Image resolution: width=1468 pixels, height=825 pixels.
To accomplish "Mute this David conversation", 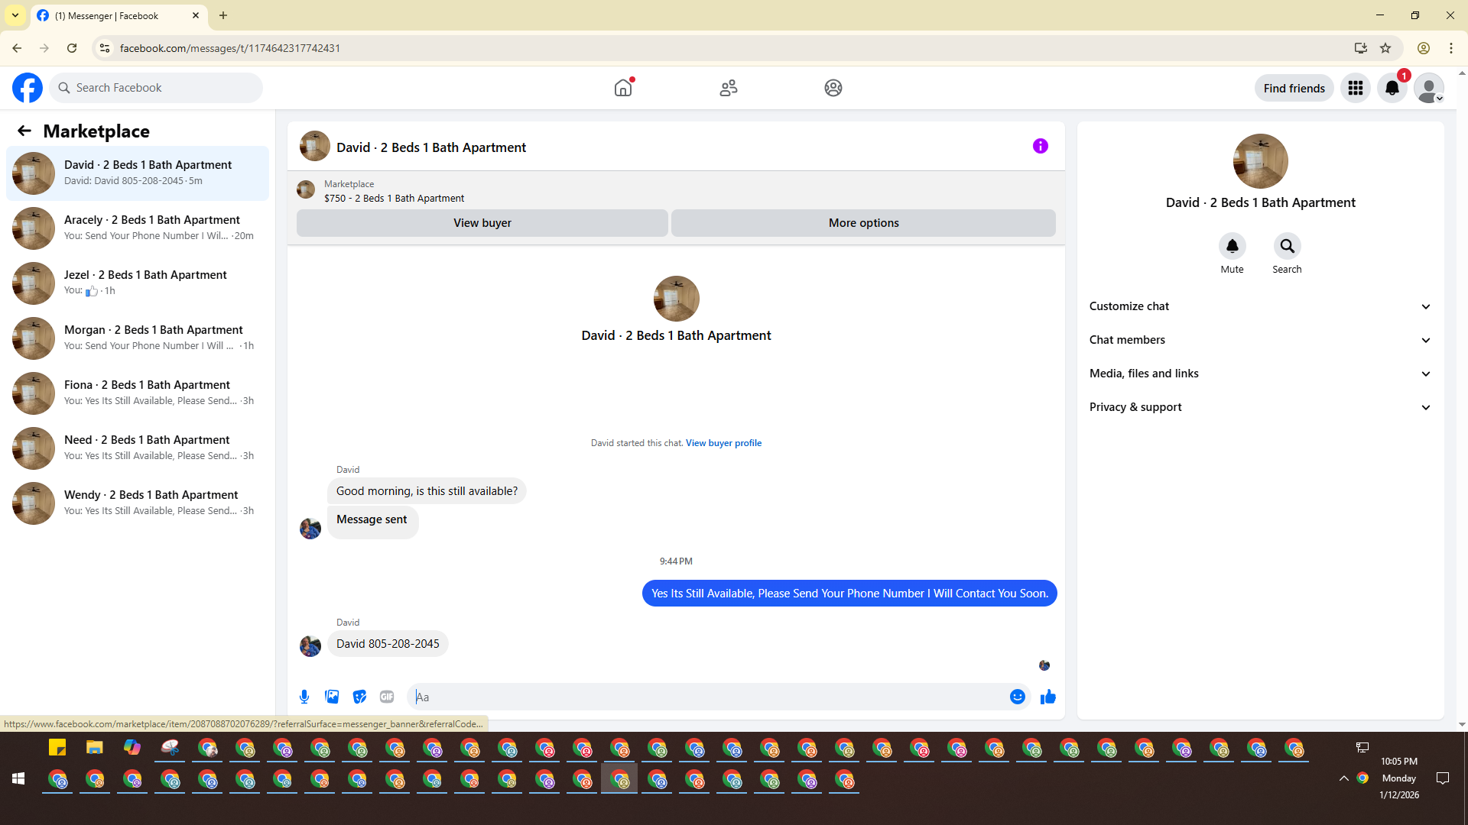I will pos(1232,246).
